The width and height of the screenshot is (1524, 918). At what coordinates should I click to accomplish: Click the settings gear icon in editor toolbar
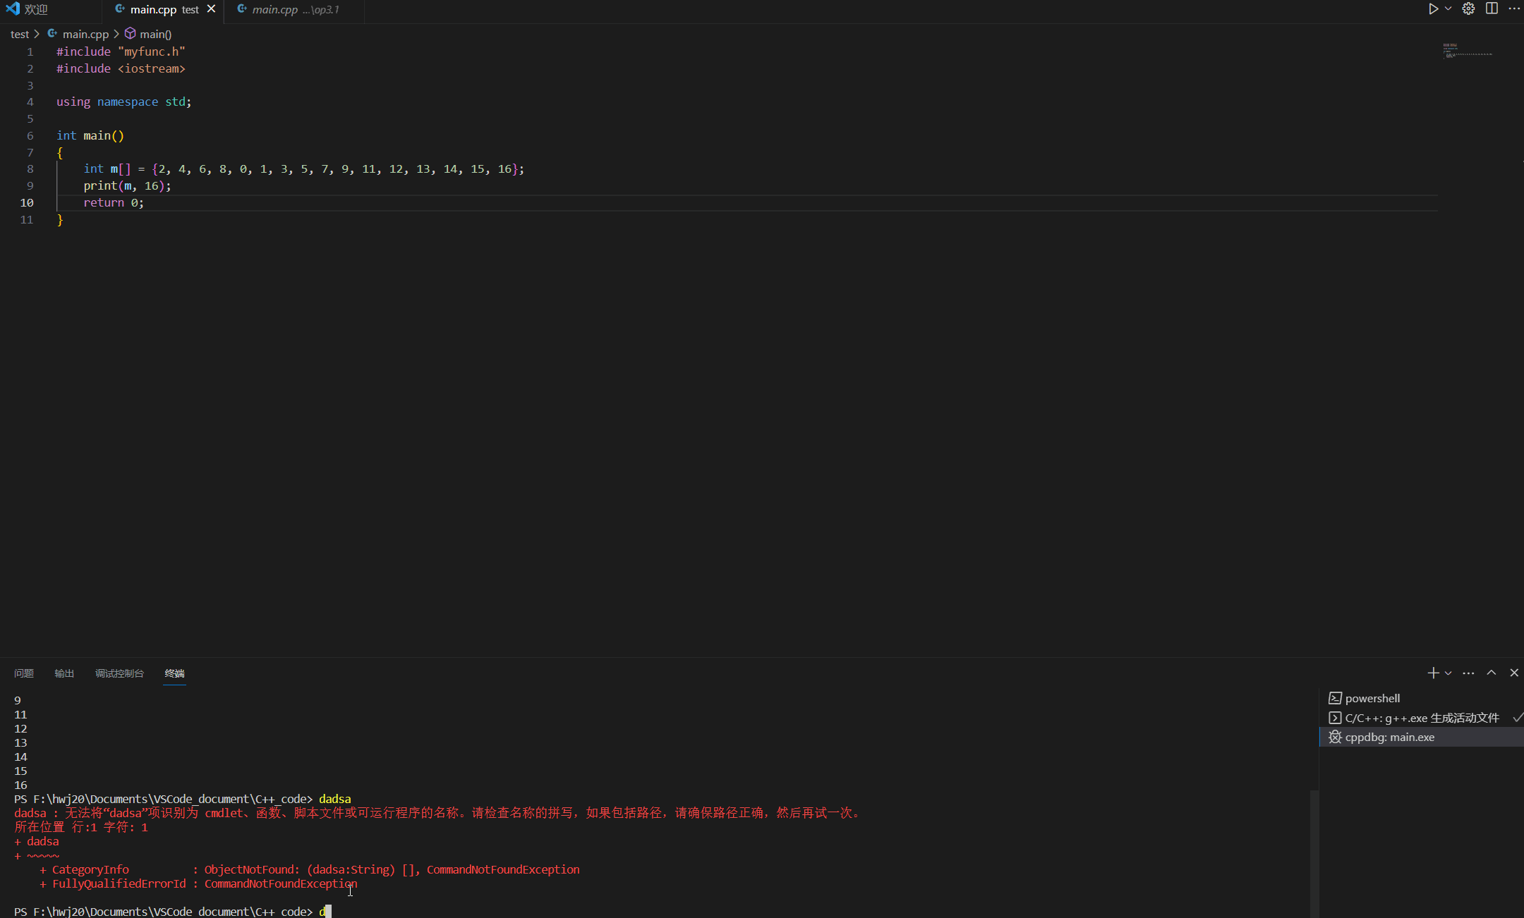click(1468, 9)
